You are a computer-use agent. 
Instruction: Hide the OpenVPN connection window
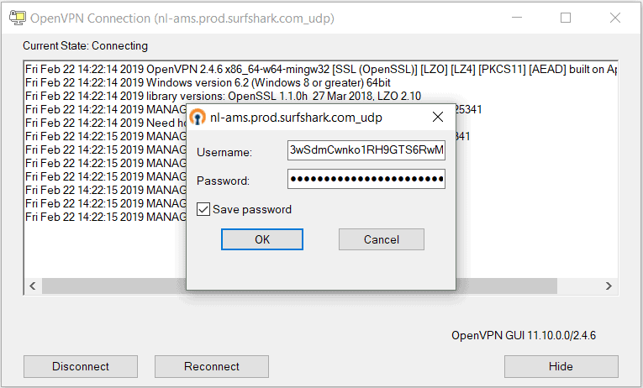coord(561,366)
